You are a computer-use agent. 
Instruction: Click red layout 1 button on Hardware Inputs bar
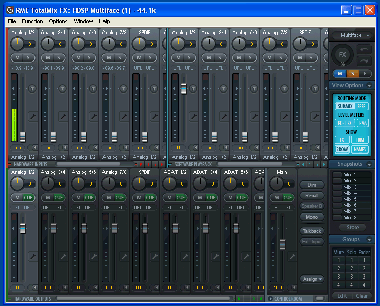click(148, 164)
